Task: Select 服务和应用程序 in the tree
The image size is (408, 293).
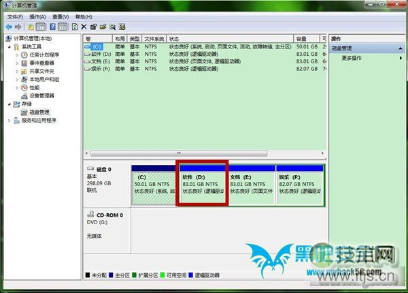Action: pyautogui.click(x=39, y=120)
